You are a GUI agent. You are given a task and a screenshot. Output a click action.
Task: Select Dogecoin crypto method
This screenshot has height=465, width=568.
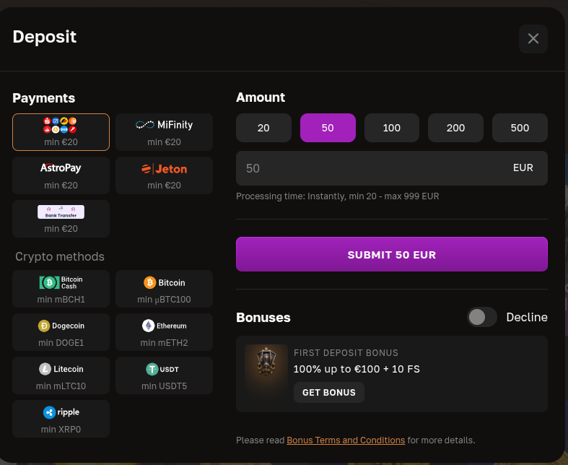click(x=61, y=331)
